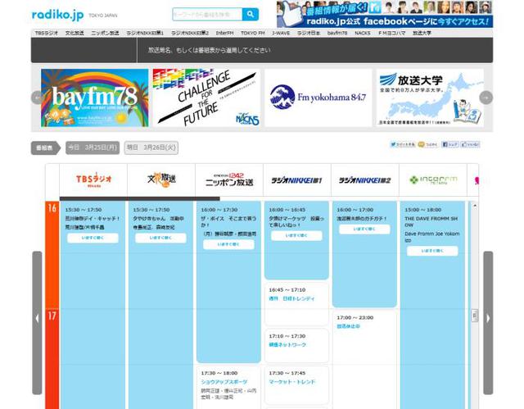
Task: Select bayfm78 in the station bar
Action: coord(337,33)
